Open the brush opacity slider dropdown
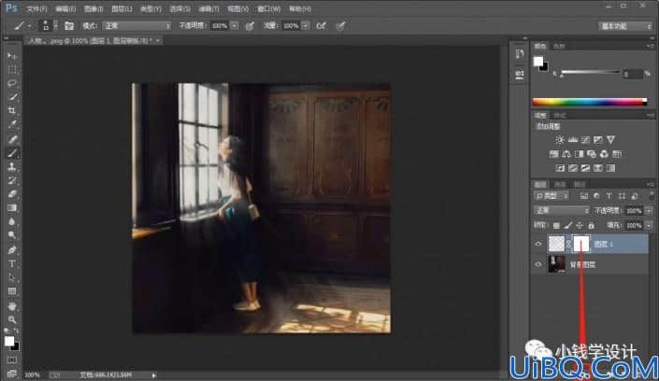The height and width of the screenshot is (381, 659). click(x=234, y=26)
